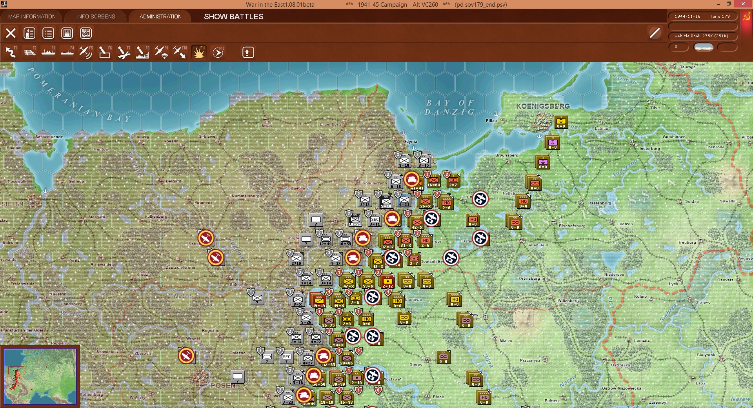753x408 pixels.
Task: Select the 2=12 red unit counter
Action: click(x=387, y=281)
